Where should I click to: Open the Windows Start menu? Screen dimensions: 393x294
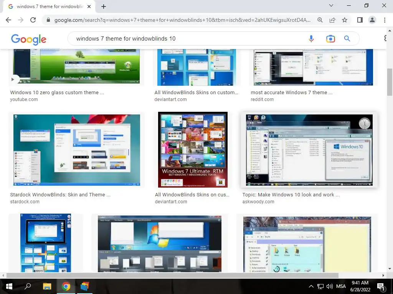[x=9, y=286]
